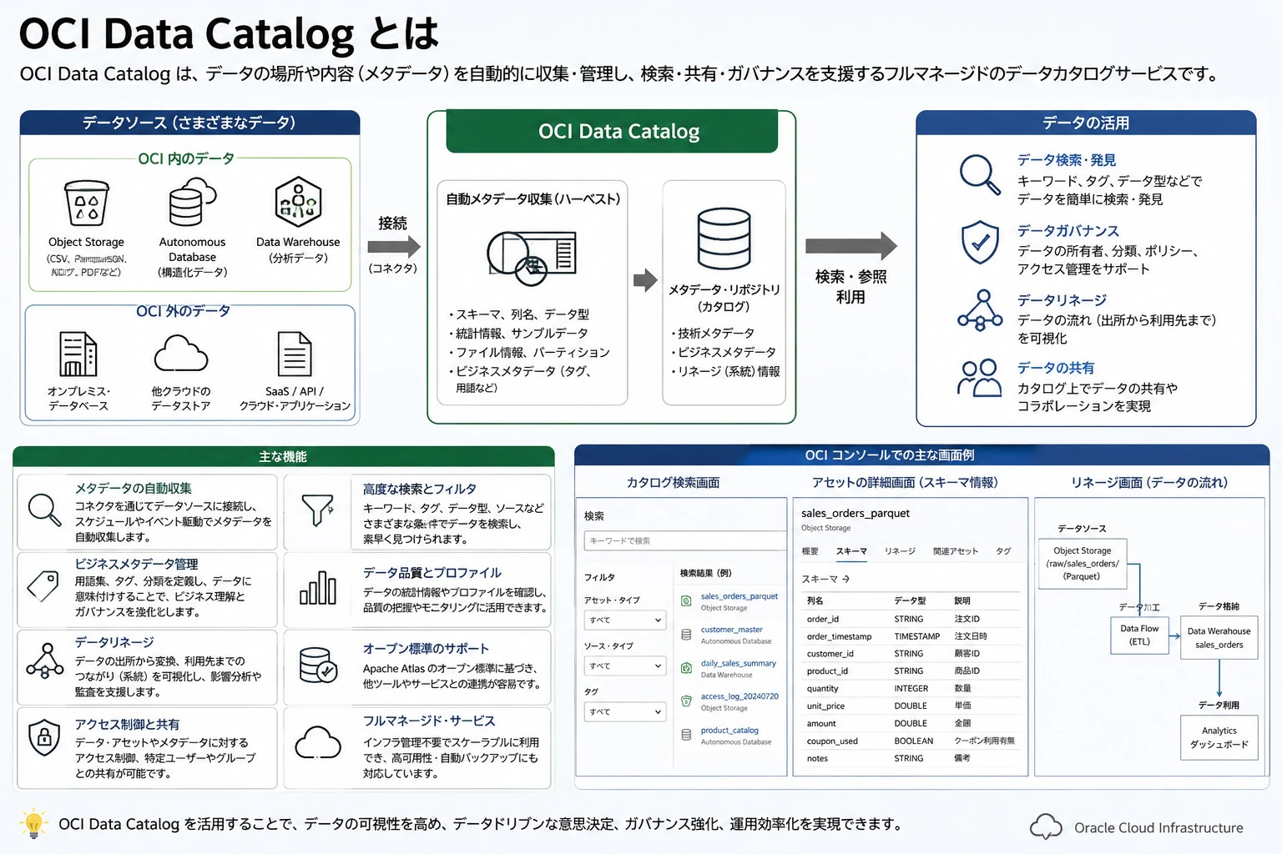Switch to the スキーマ tab
The height and width of the screenshot is (854, 1282).
851,551
